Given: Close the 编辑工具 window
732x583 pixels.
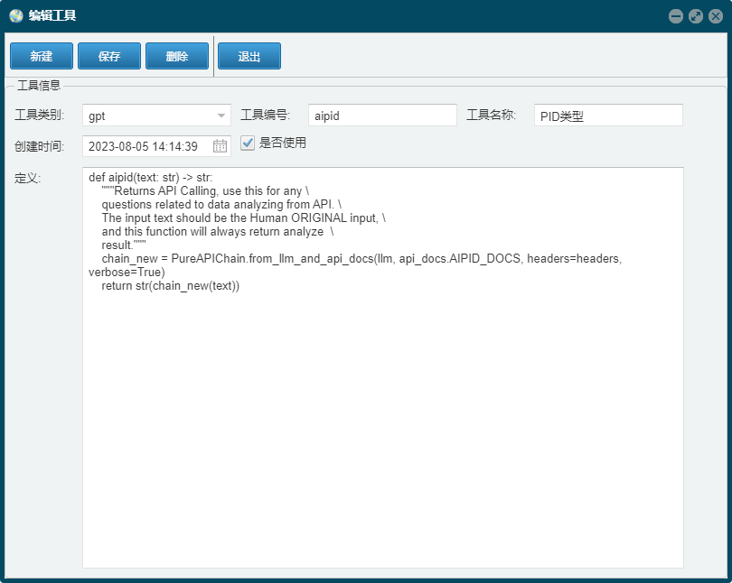Looking at the screenshot, I should [x=716, y=16].
